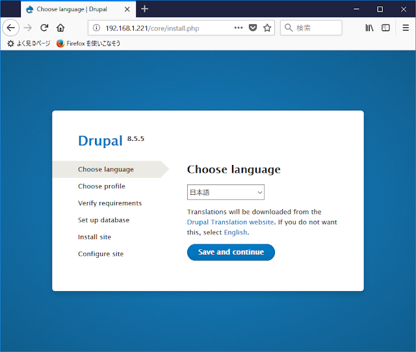Click the Choose language heading
Screen dimensions: 416x352
234,170
